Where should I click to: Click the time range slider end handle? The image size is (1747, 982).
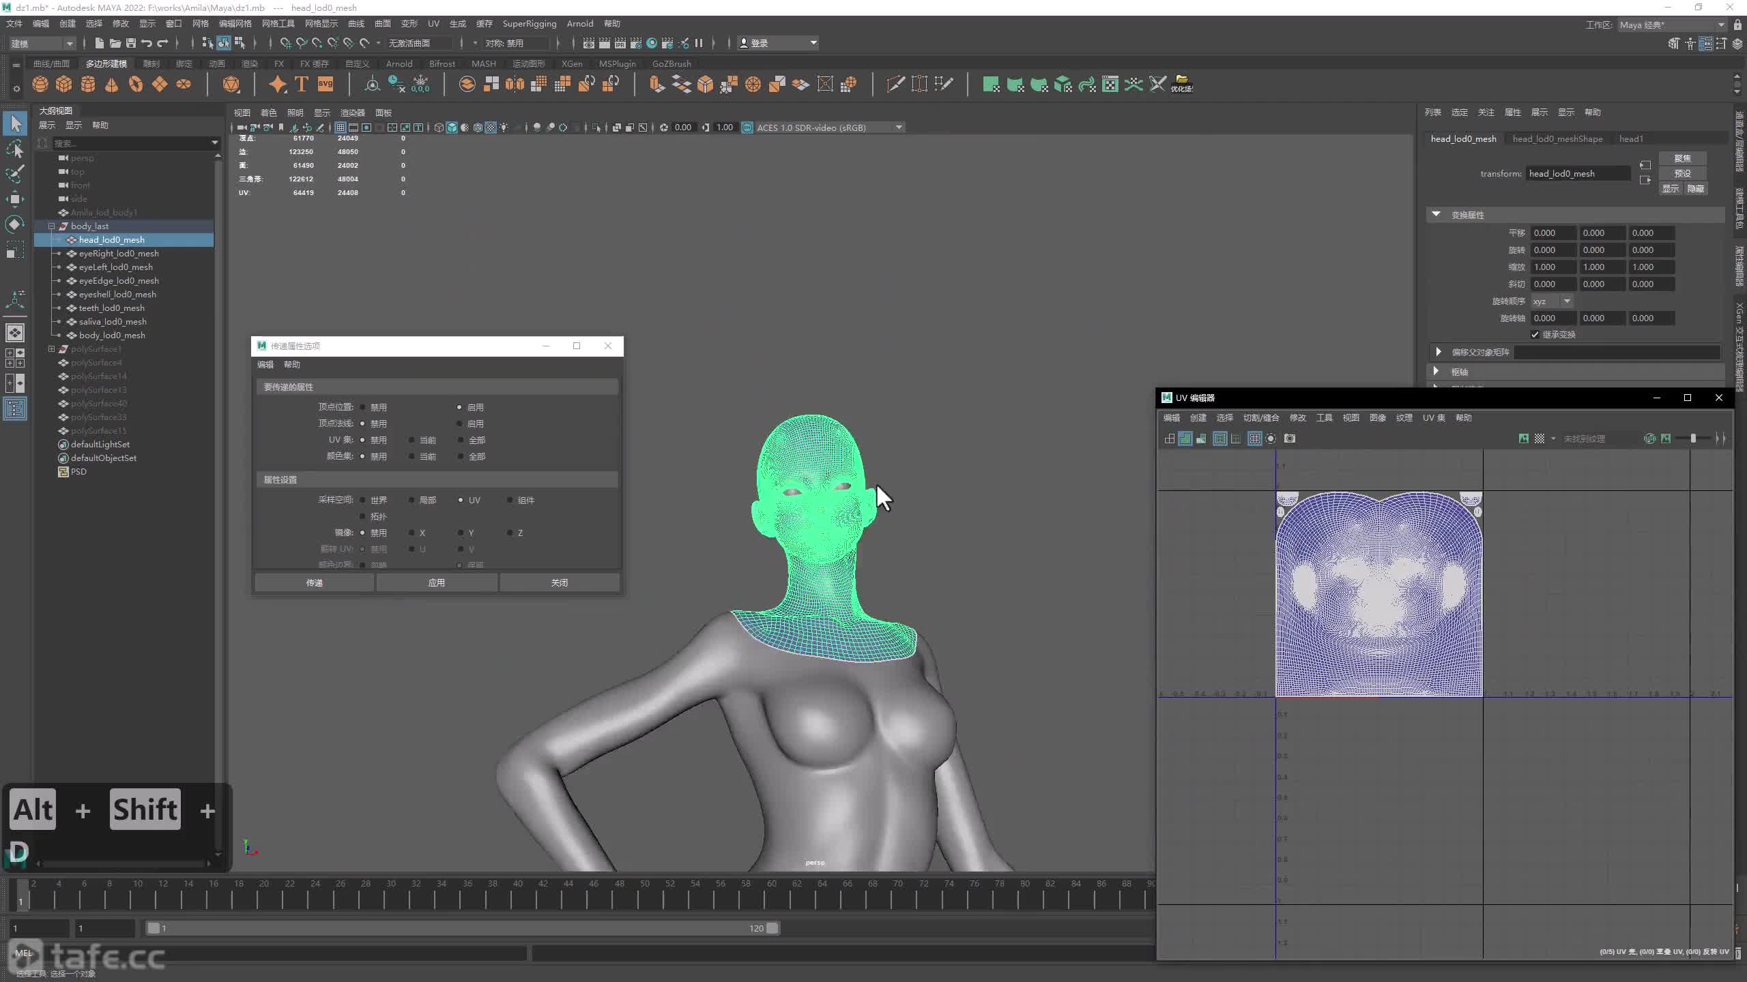(772, 928)
